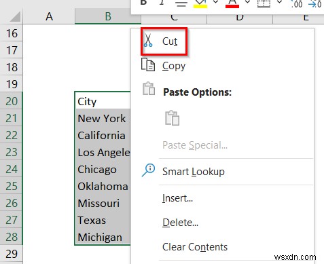Click the Paste icon under Paste Options
The height and width of the screenshot is (264, 324).
tap(172, 118)
